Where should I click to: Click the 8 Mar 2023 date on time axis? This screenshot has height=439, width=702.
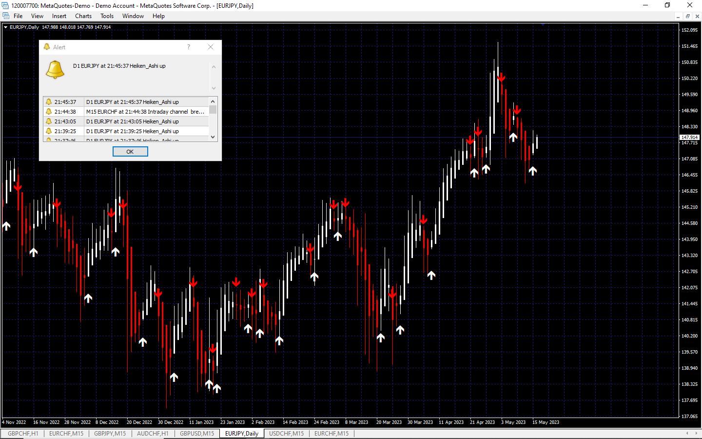coord(356,422)
